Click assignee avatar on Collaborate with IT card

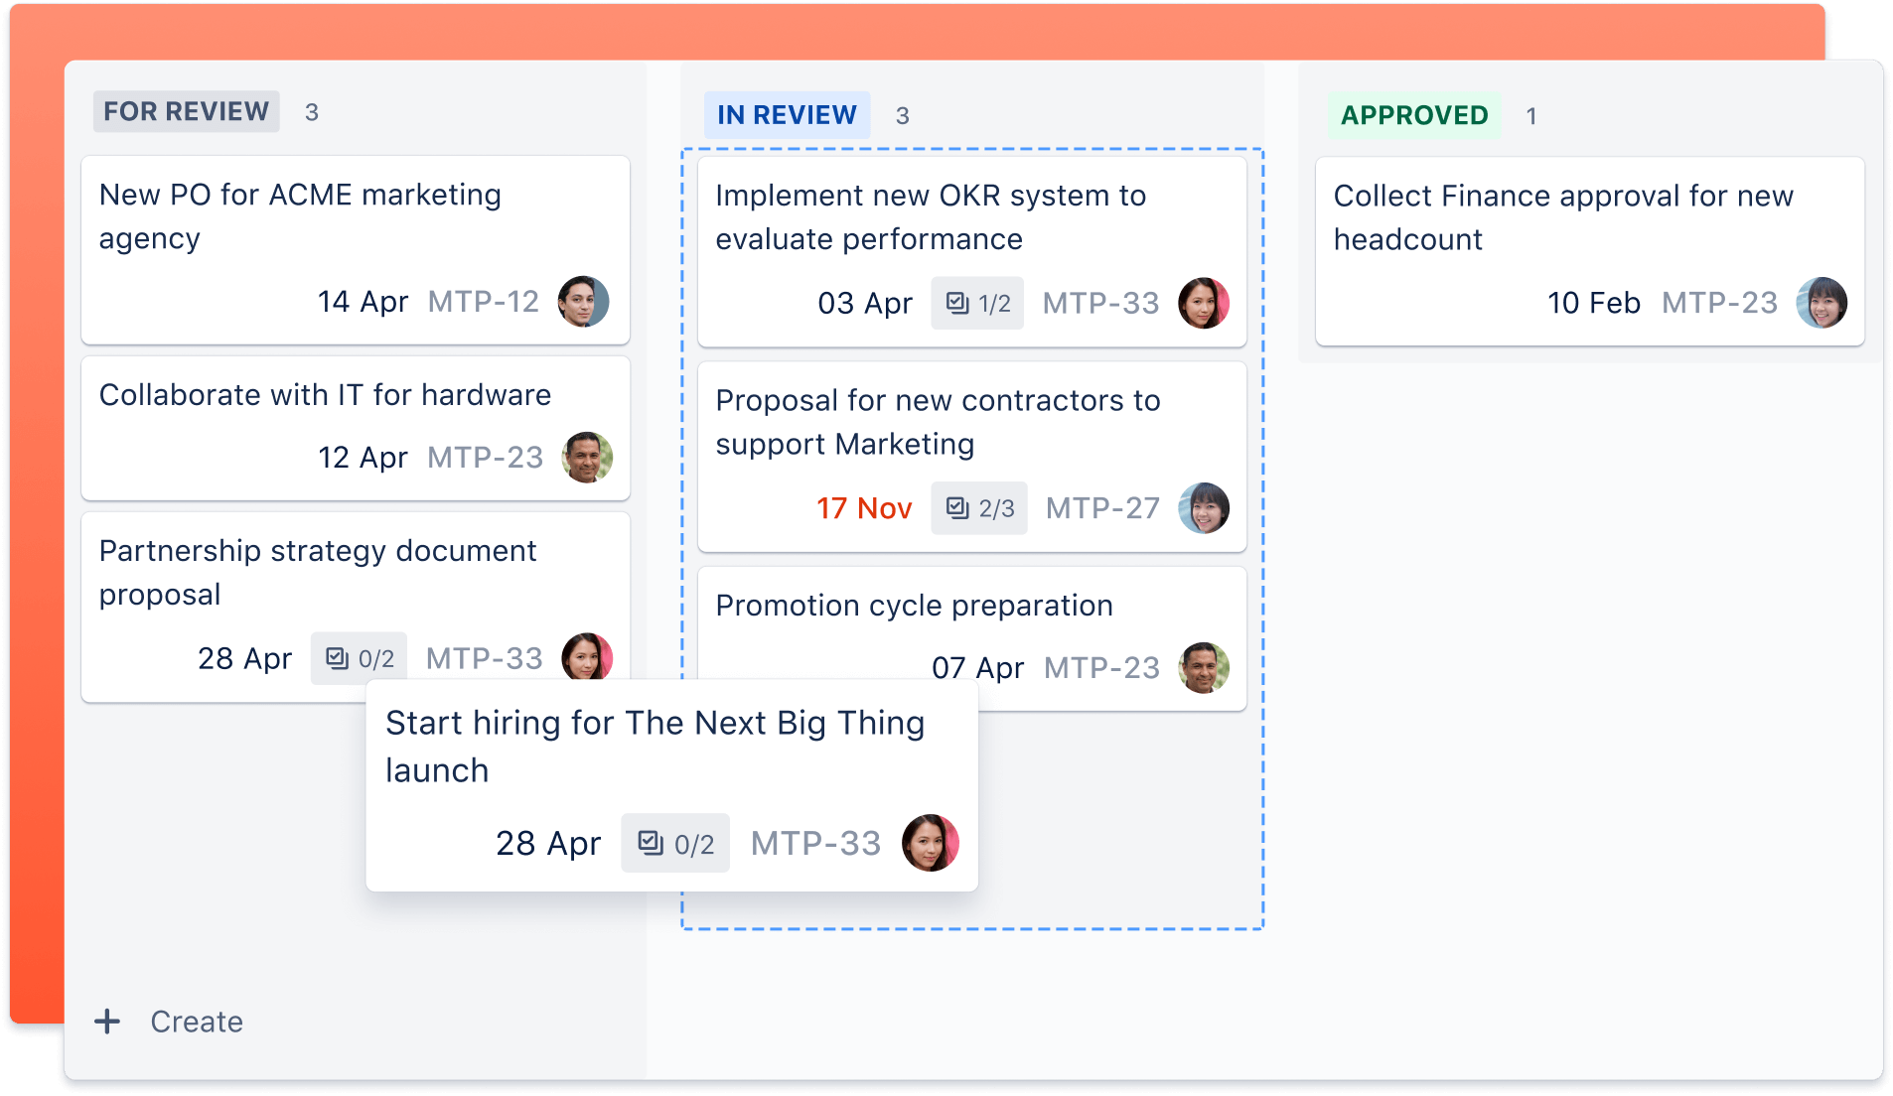pos(588,458)
